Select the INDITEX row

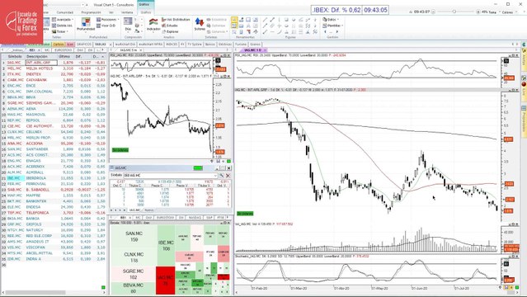(x=54, y=74)
